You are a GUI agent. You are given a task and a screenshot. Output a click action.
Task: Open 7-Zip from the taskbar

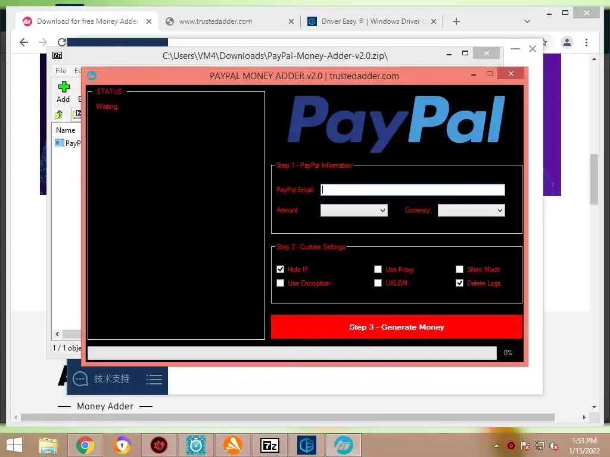tap(270, 445)
